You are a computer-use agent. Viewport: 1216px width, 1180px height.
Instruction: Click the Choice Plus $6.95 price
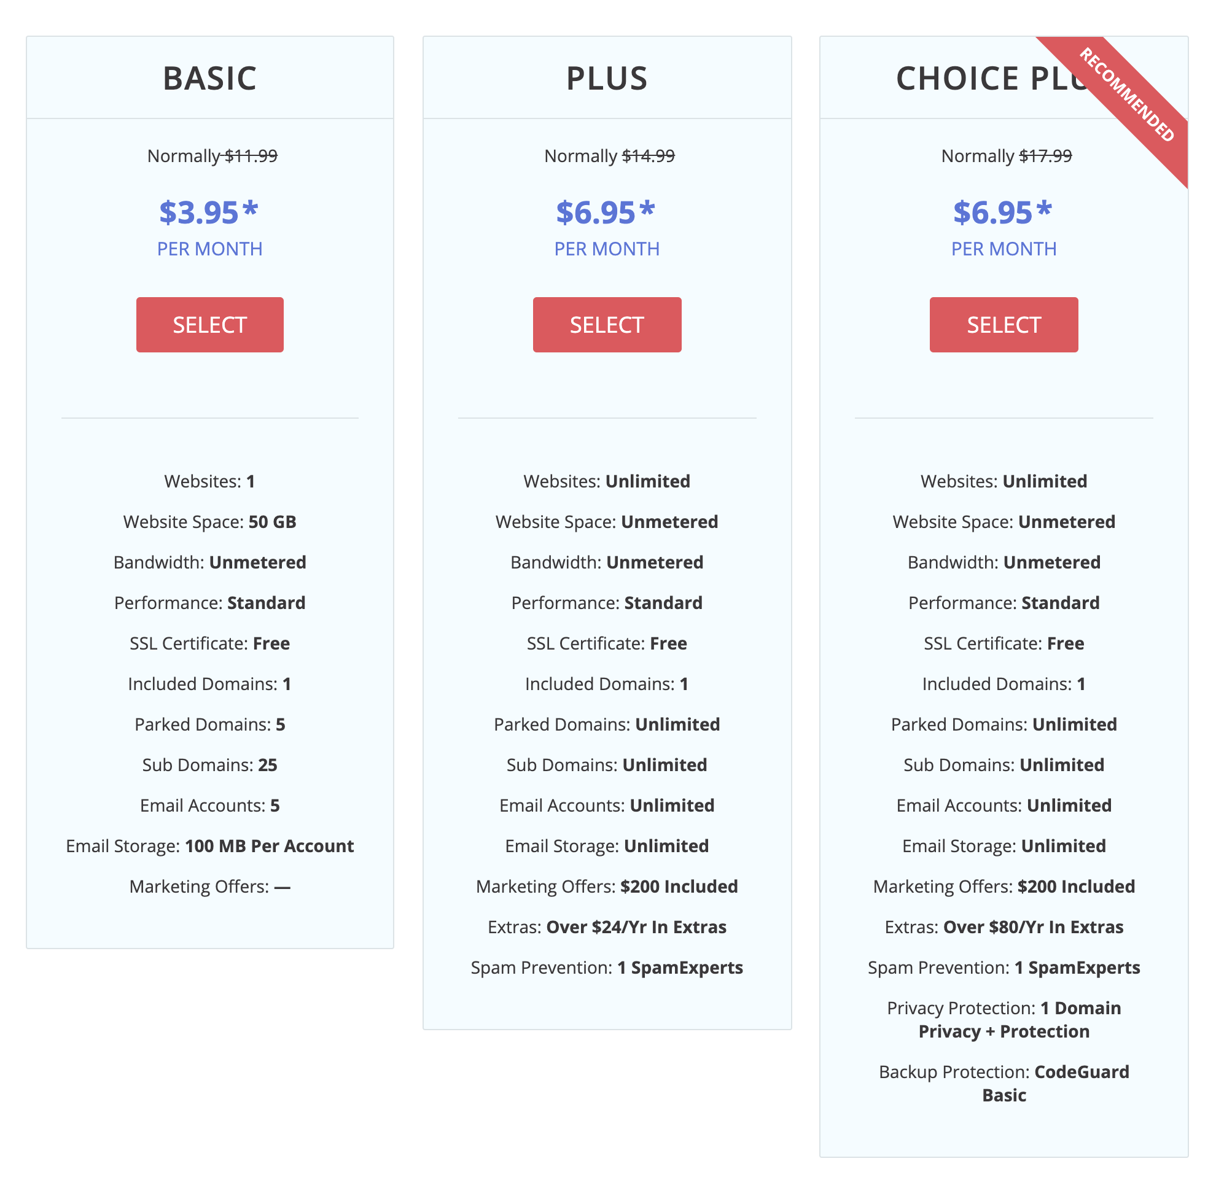[x=1004, y=212]
